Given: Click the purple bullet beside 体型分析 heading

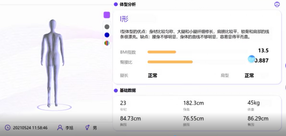Looking at the screenshot, I should tap(116, 4).
